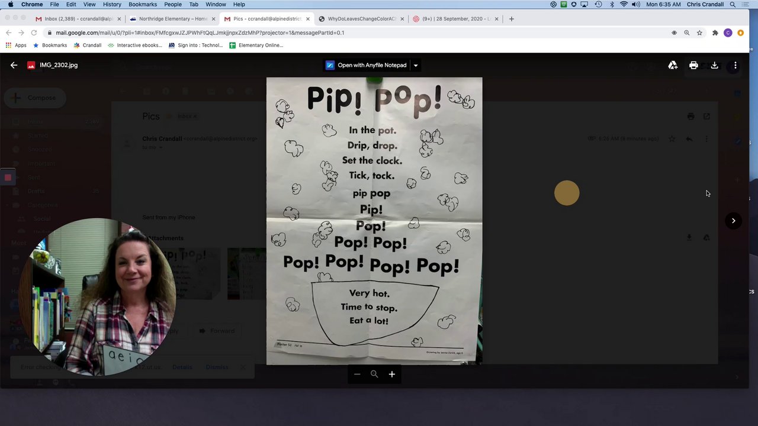Screen dimensions: 758x426
Task: Open the Sign into : Technol... bookmark
Action: click(195, 45)
